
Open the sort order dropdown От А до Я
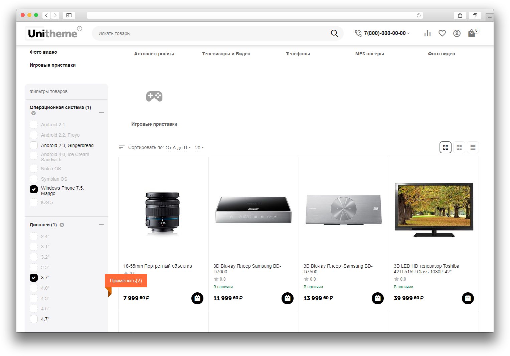(178, 148)
